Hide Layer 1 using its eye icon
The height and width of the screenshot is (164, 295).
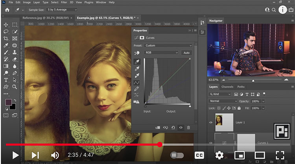[211, 122]
